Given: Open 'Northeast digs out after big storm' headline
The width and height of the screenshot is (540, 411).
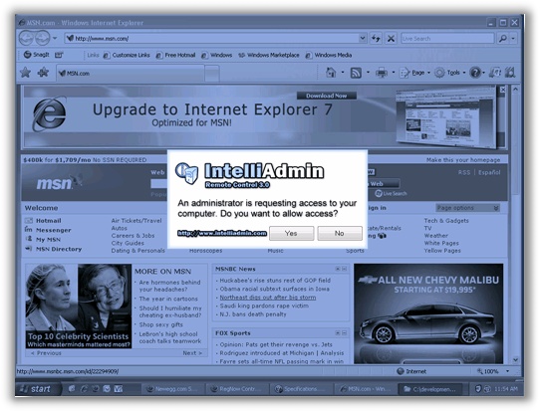Looking at the screenshot, I should click(x=268, y=298).
